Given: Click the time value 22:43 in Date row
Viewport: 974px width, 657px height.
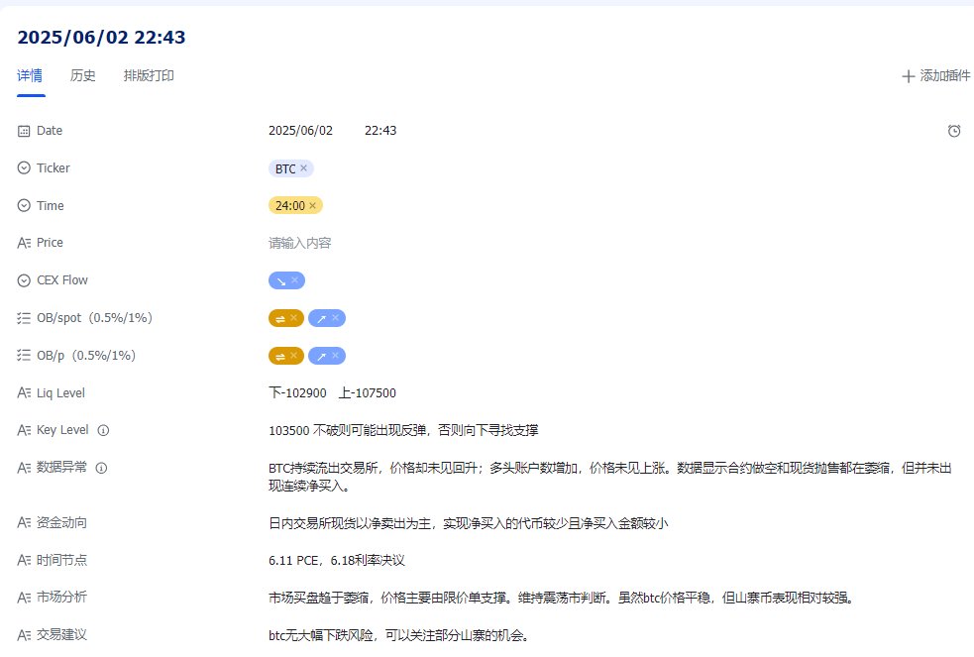Looking at the screenshot, I should click(x=380, y=131).
